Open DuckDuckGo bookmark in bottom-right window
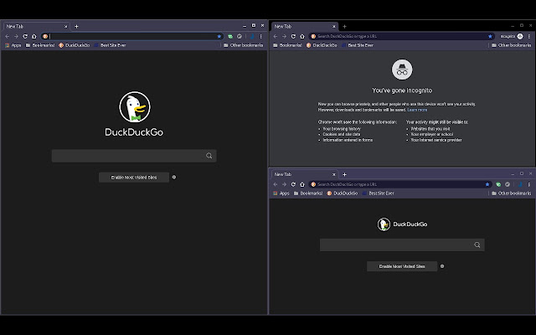 (343, 193)
